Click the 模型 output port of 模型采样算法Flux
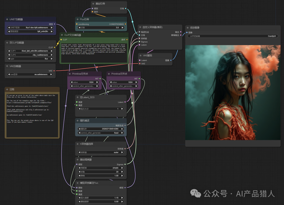284x205 pixels. point(125,188)
